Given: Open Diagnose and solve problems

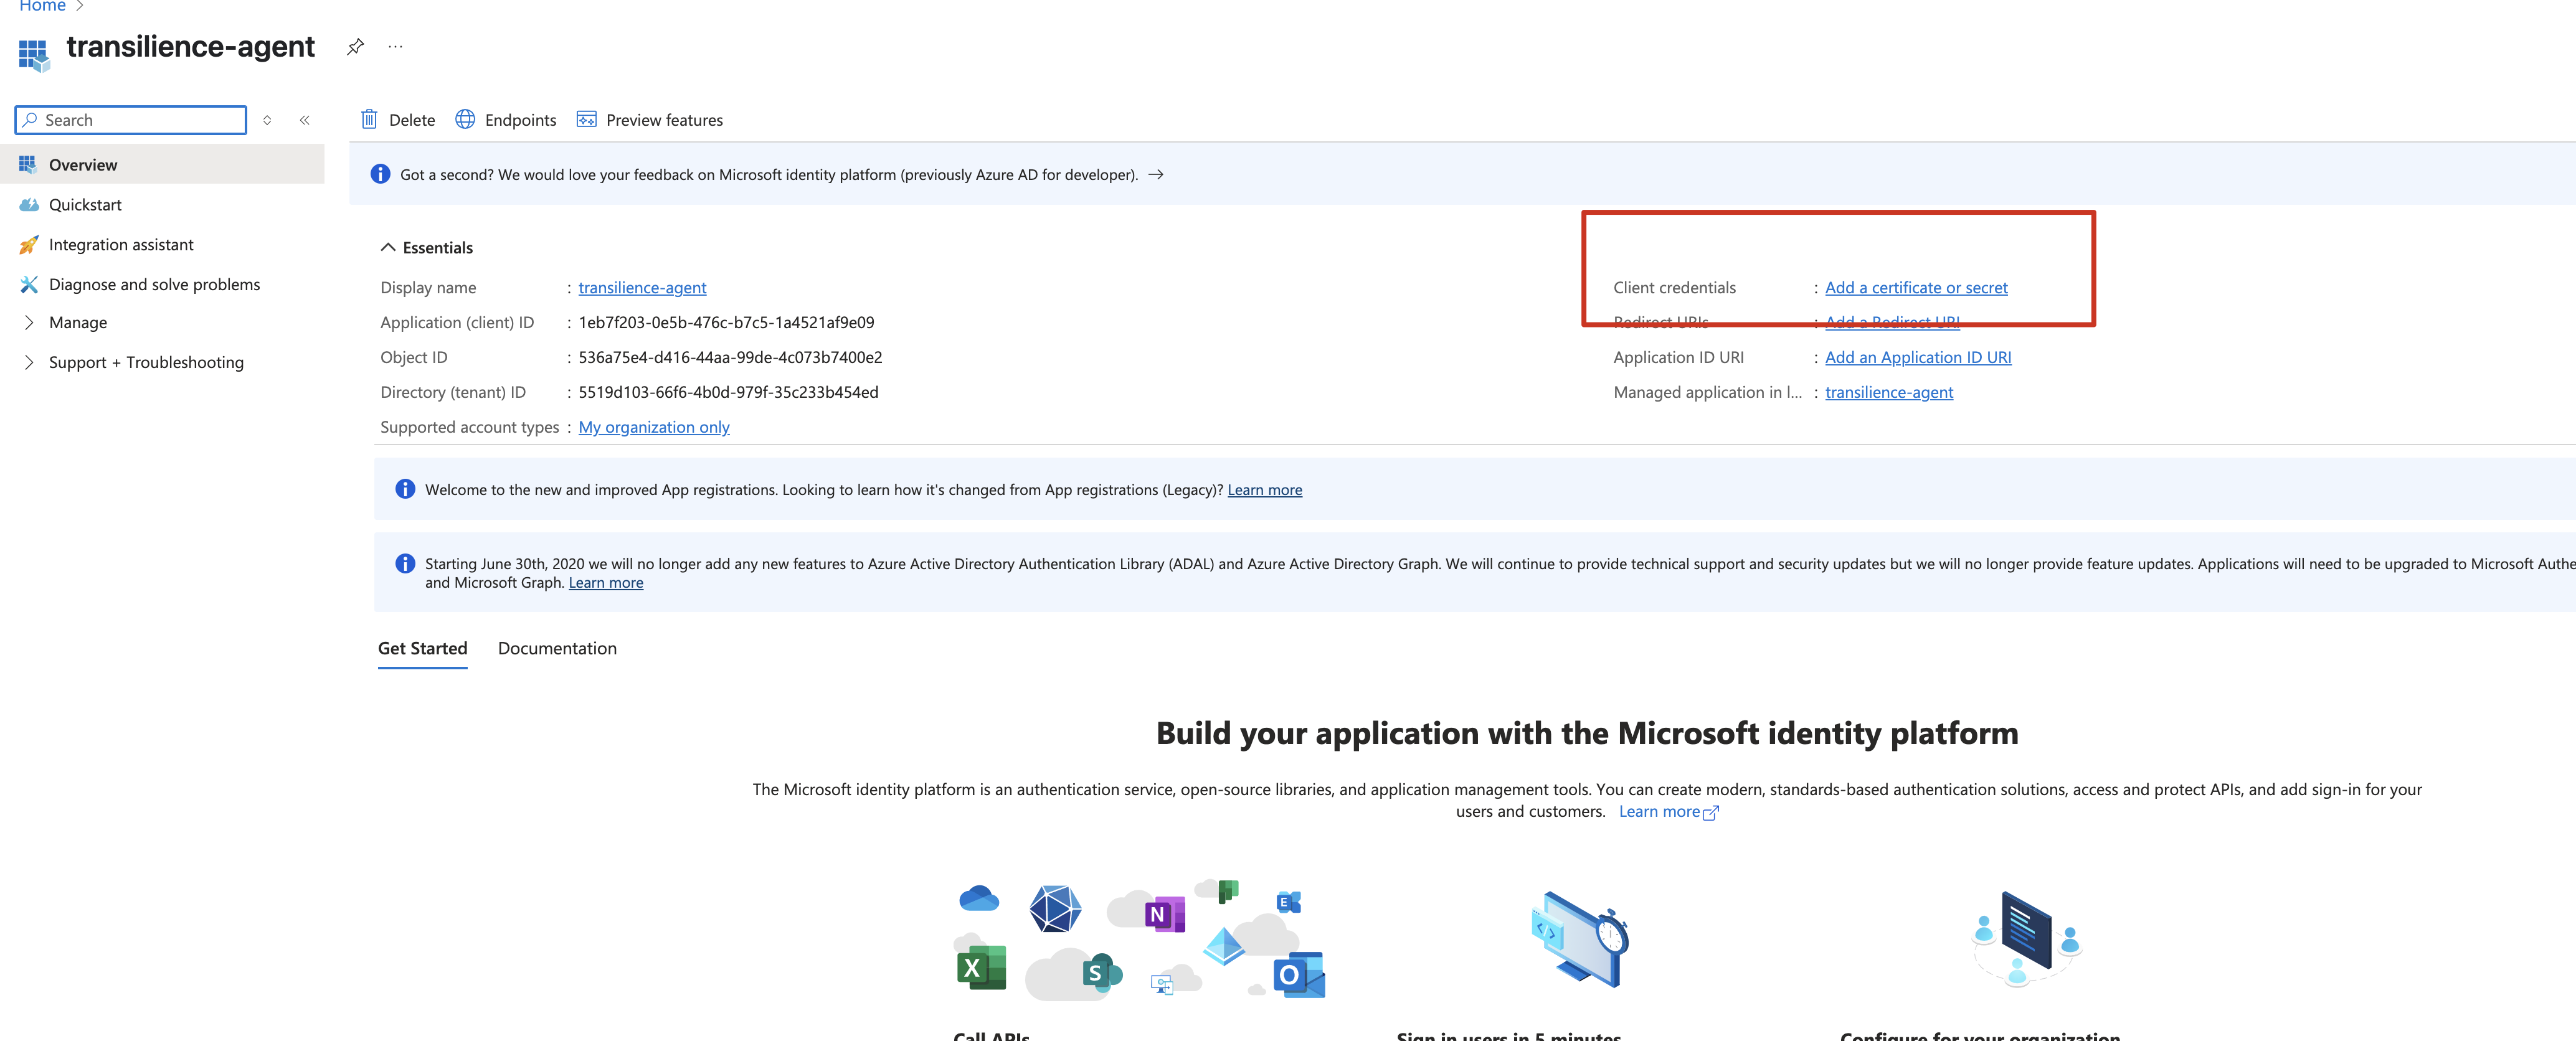Looking at the screenshot, I should (154, 285).
